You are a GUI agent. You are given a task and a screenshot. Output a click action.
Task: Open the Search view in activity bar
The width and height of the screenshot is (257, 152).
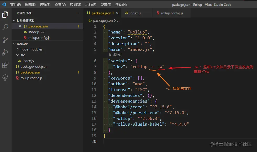point(5,27)
